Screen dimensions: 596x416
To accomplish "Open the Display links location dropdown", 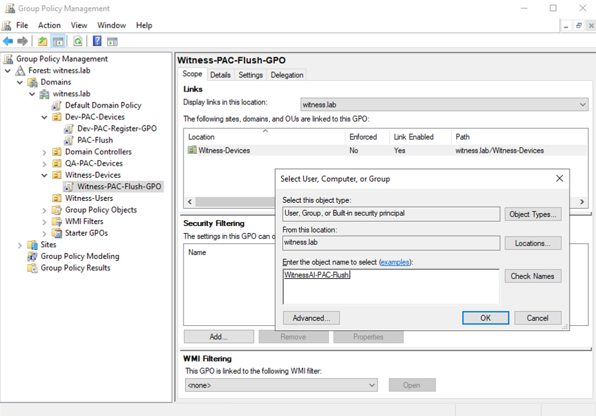I will [x=444, y=104].
